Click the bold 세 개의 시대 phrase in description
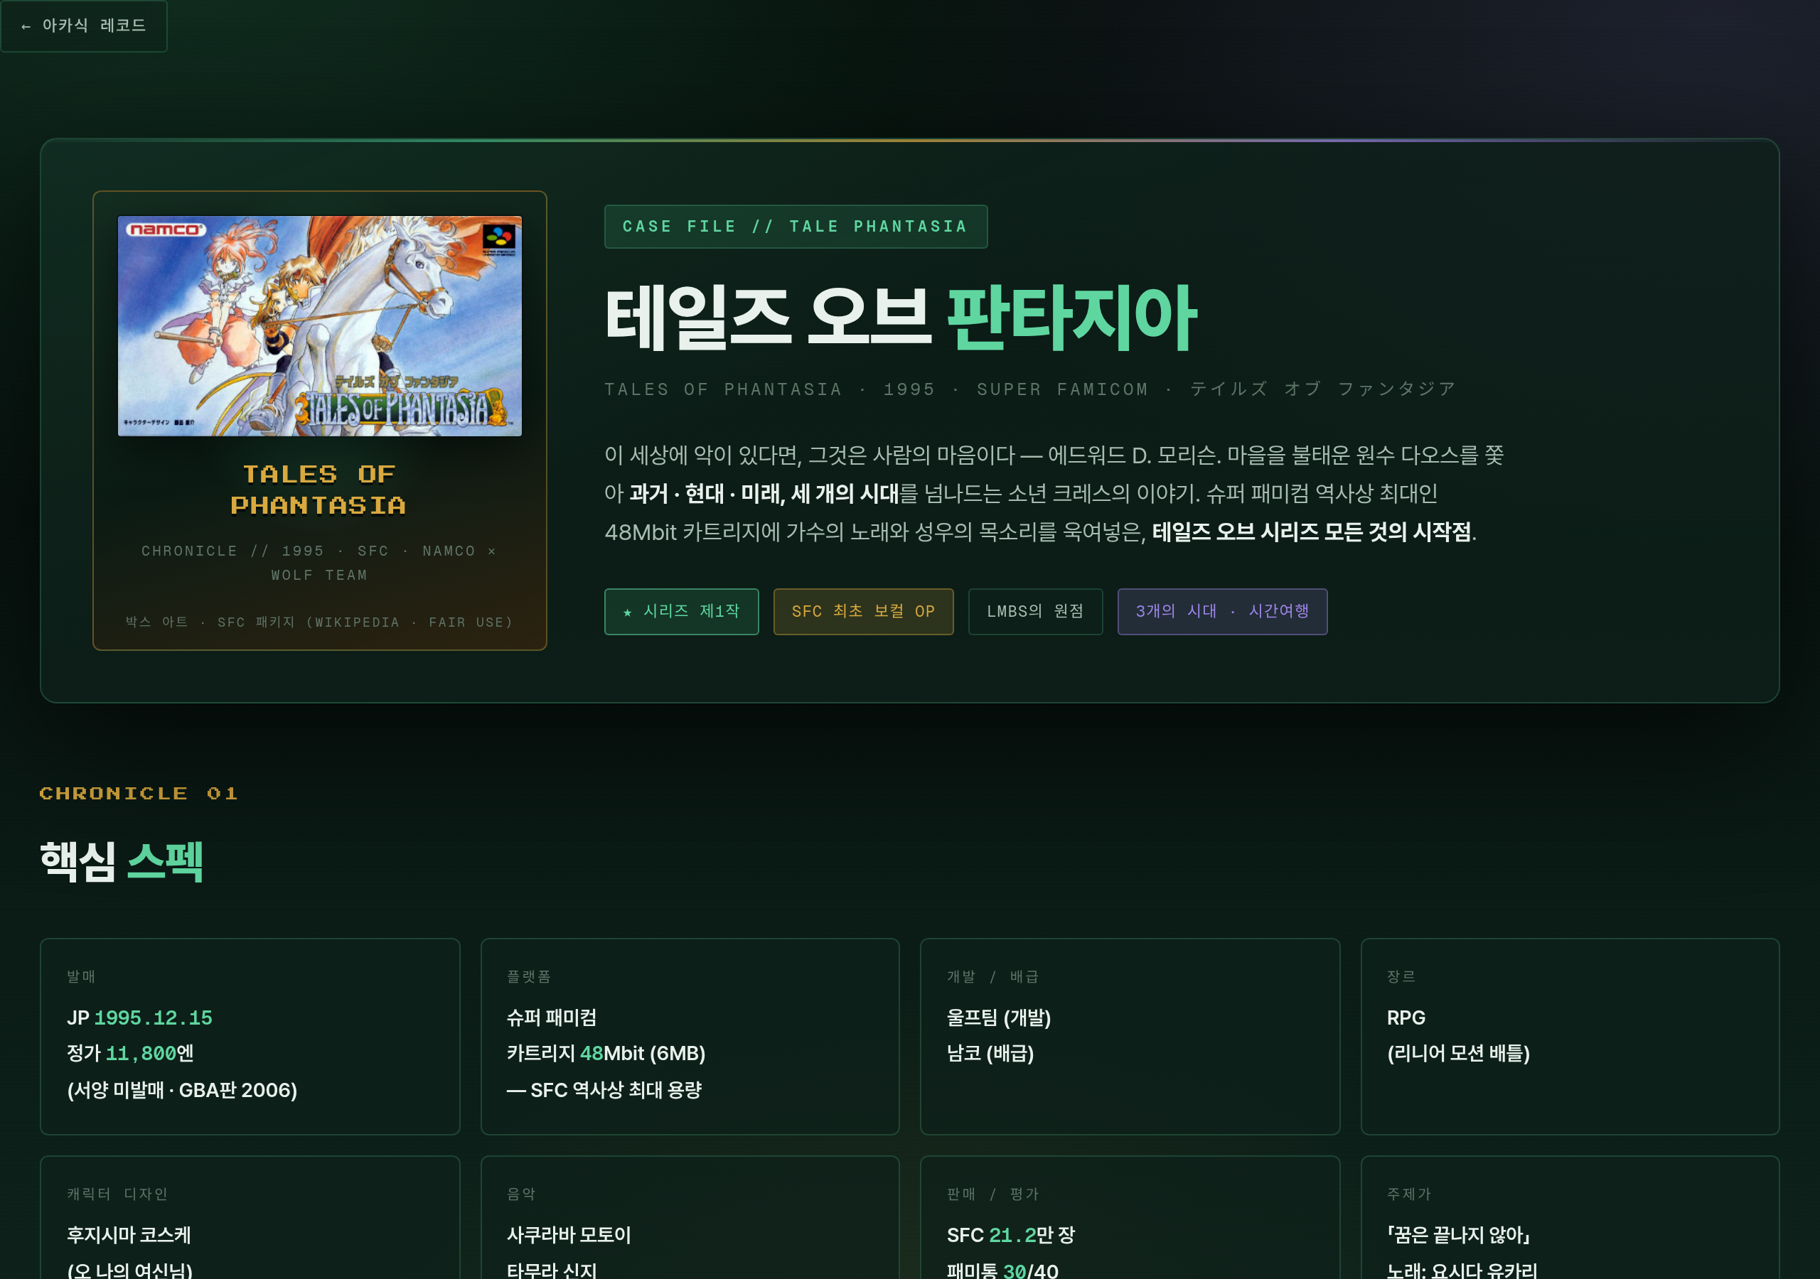The width and height of the screenshot is (1820, 1279). click(x=844, y=494)
